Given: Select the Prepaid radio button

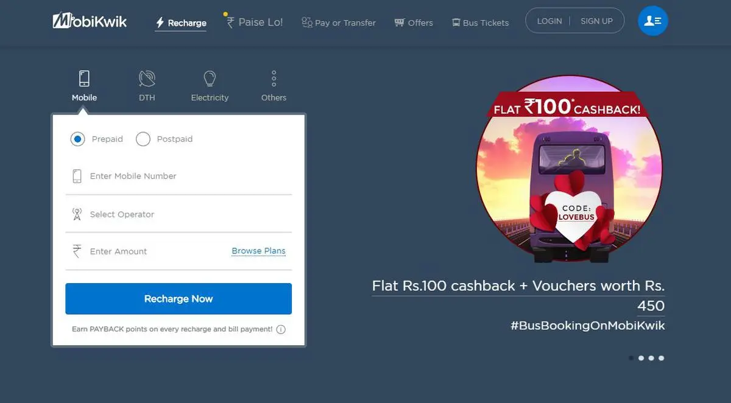Looking at the screenshot, I should (x=77, y=139).
